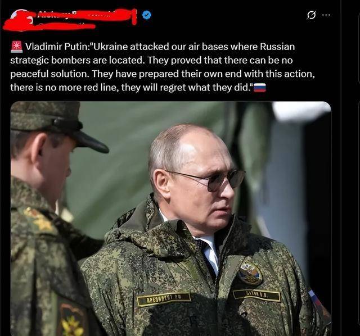Click the blue verified checkmark badge
360x336 pixels.
click(x=147, y=15)
